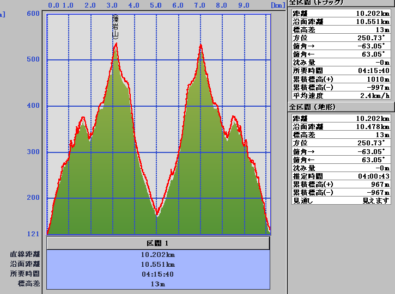Click the second peak near 7.0 km
This screenshot has width=395, height=294.
point(200,46)
